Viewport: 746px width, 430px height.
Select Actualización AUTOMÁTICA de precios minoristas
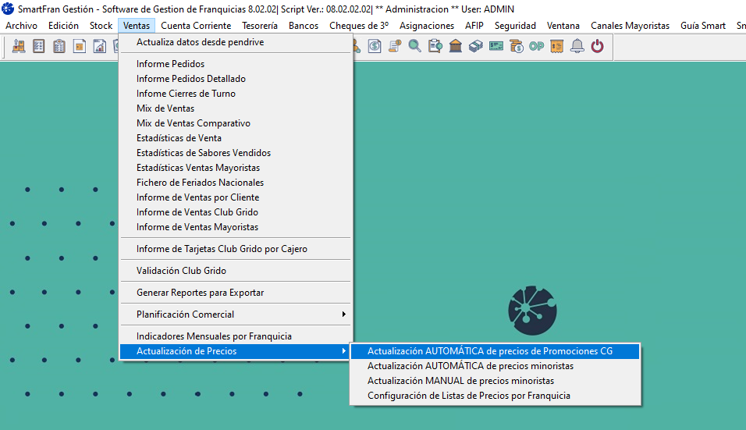[470, 366]
